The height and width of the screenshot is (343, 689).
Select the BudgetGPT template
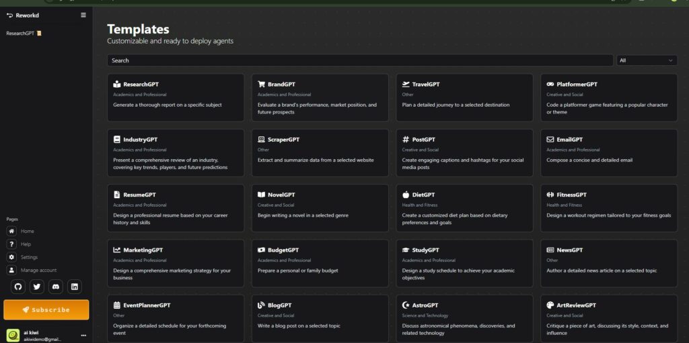[x=320, y=264]
